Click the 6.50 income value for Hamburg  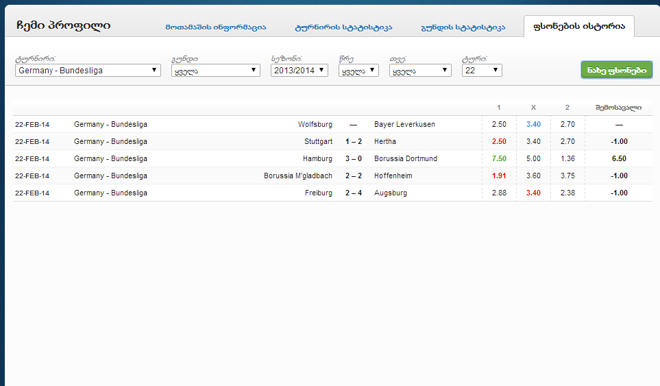pyautogui.click(x=619, y=158)
